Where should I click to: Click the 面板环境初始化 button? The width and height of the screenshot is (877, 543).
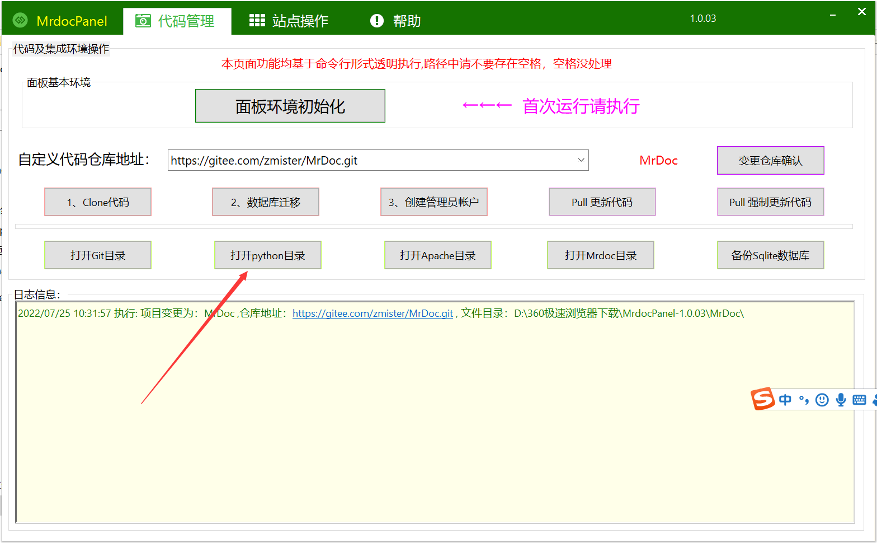[x=290, y=106]
